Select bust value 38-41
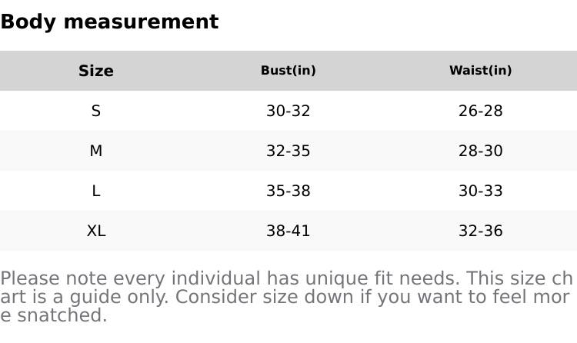577x343 pixels. [x=288, y=231]
